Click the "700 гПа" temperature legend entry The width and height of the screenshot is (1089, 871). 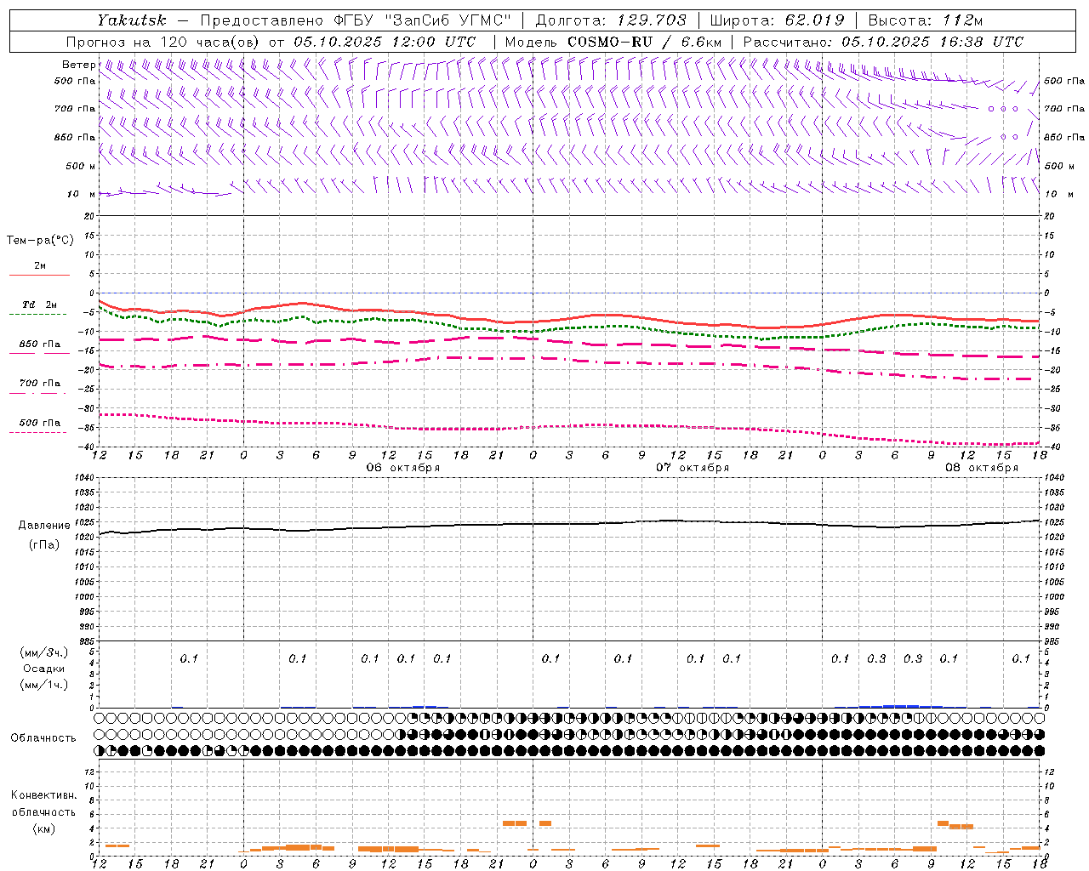40,384
